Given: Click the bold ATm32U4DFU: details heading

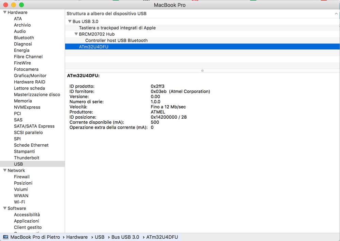Looking at the screenshot, I should [x=83, y=76].
